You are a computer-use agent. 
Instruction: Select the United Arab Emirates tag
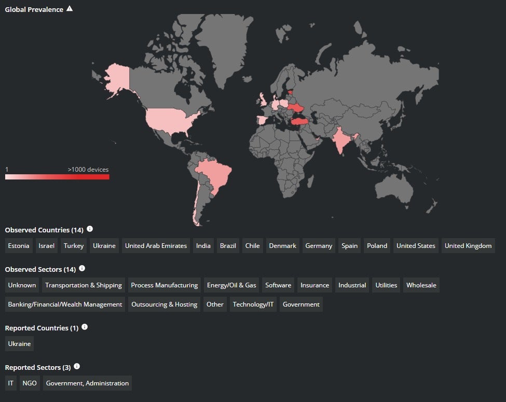[x=156, y=246]
